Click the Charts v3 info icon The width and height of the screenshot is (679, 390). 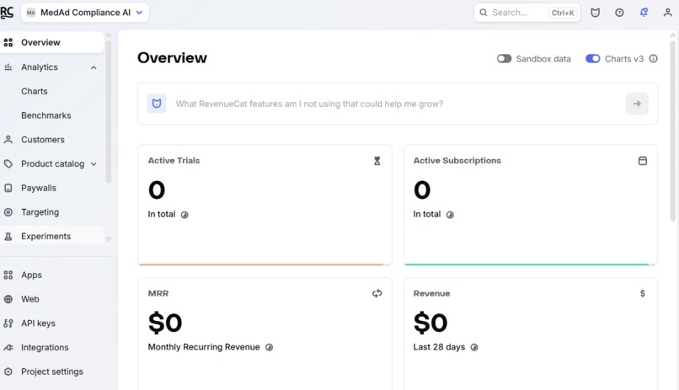tap(654, 58)
